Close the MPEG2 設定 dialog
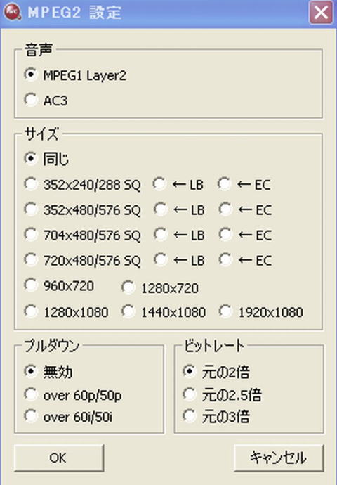The image size is (337, 485). [x=322, y=13]
